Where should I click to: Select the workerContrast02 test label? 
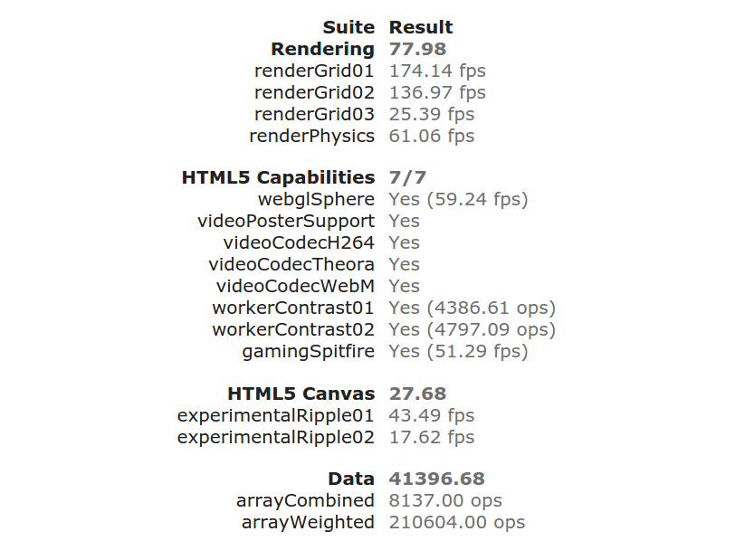click(x=293, y=329)
